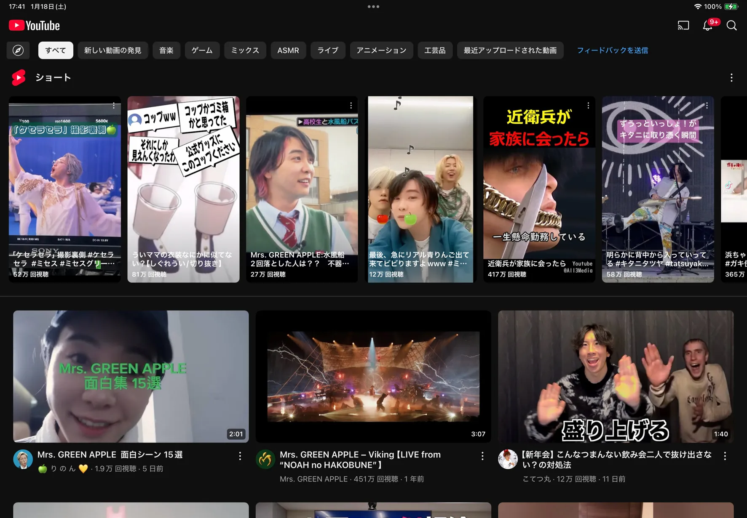Open the ショート section heading

click(x=53, y=78)
